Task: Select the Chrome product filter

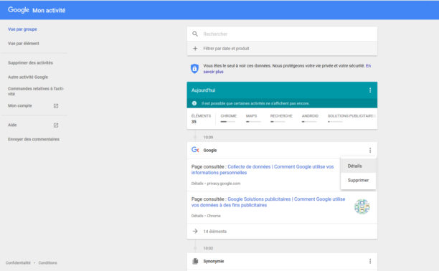Action: tap(228, 118)
